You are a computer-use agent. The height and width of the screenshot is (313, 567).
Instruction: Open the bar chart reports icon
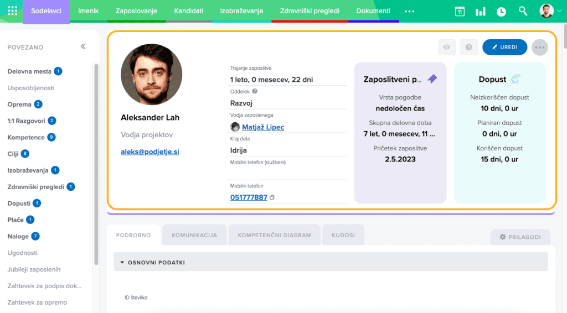tap(480, 12)
